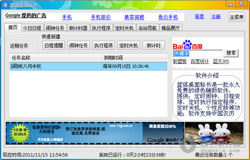The width and height of the screenshot is (250, 160).
Task: Open the 注册 link
Action: 216,17
